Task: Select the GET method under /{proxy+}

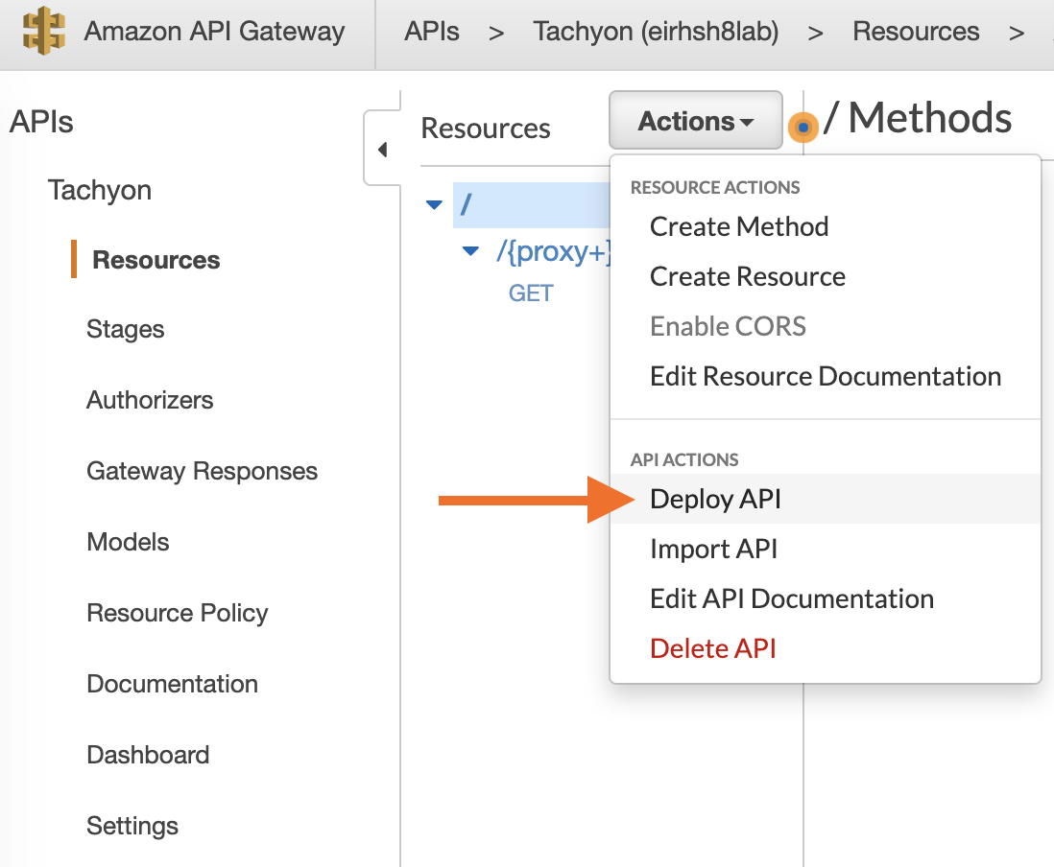Action: click(x=531, y=293)
